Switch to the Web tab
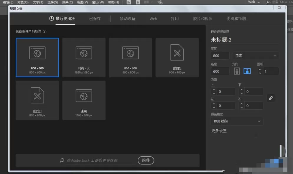293x174 pixels. 153,19
